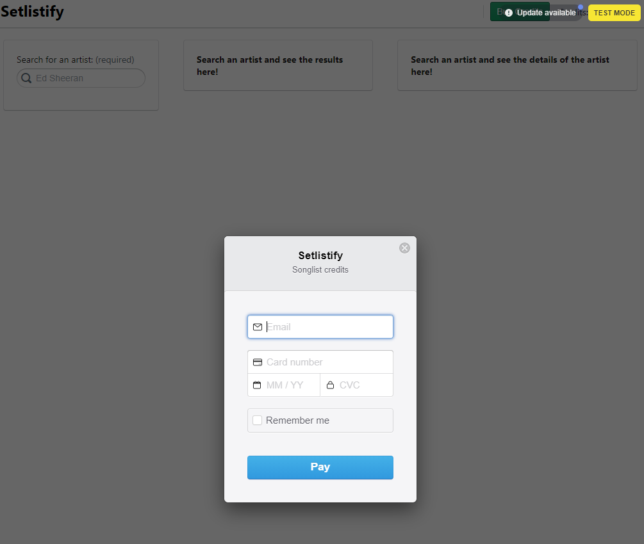
Task: Click into the CVC field
Action: [356, 385]
